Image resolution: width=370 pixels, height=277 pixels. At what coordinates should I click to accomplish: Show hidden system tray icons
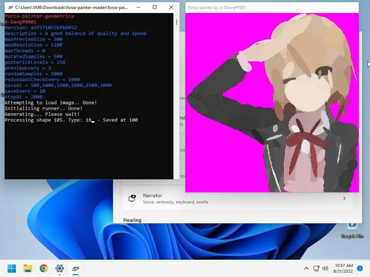306,268
